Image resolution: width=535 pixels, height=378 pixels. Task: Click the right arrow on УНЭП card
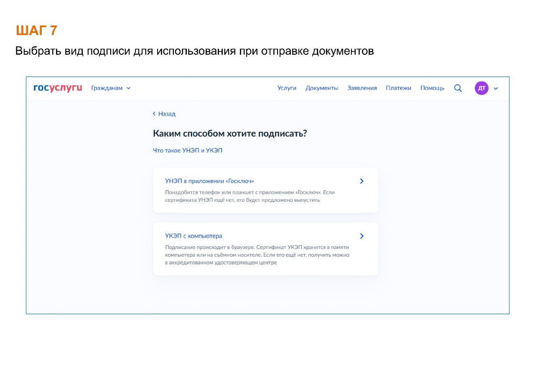[362, 181]
